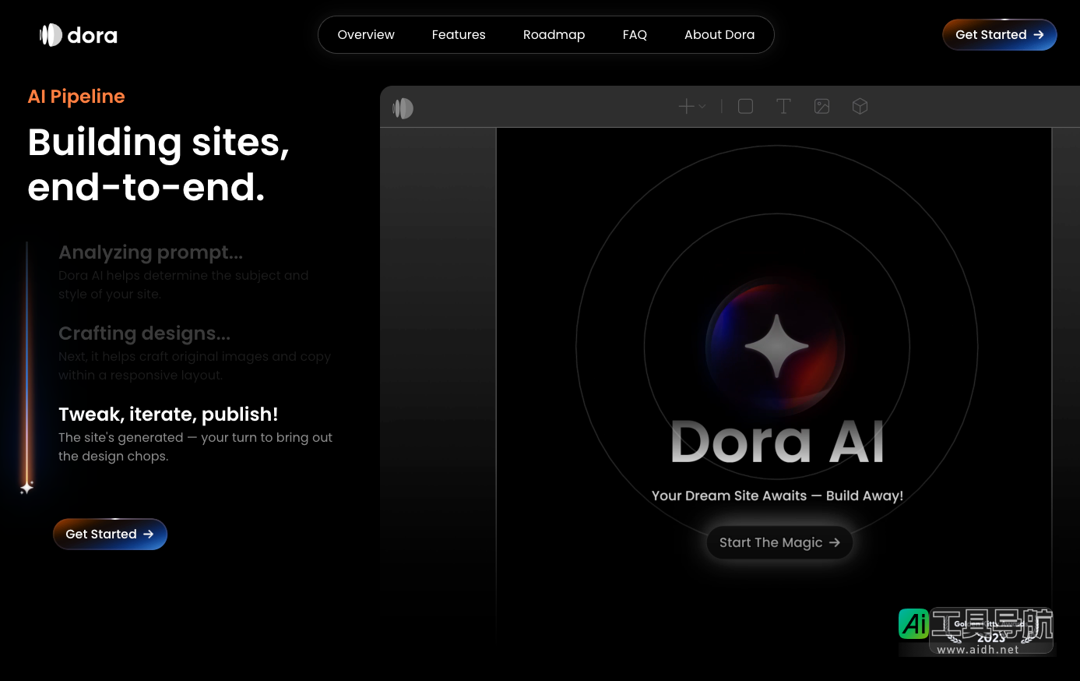
Task: Click the Start The Magic button
Action: click(779, 542)
